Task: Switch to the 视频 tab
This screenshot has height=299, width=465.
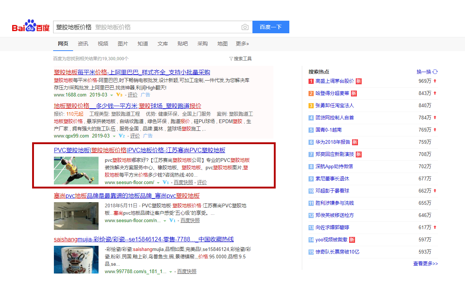Action: [103, 44]
